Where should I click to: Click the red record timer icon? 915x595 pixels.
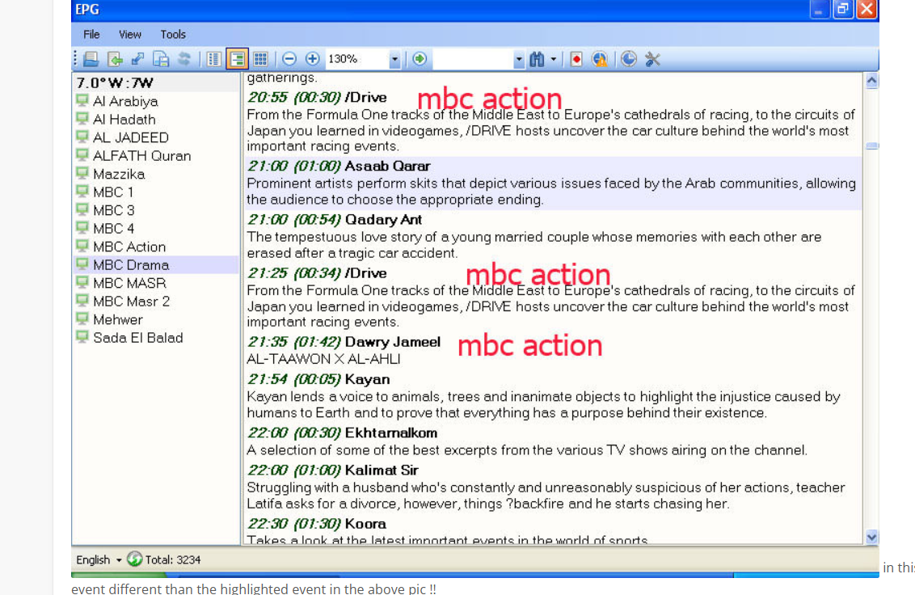coord(576,59)
